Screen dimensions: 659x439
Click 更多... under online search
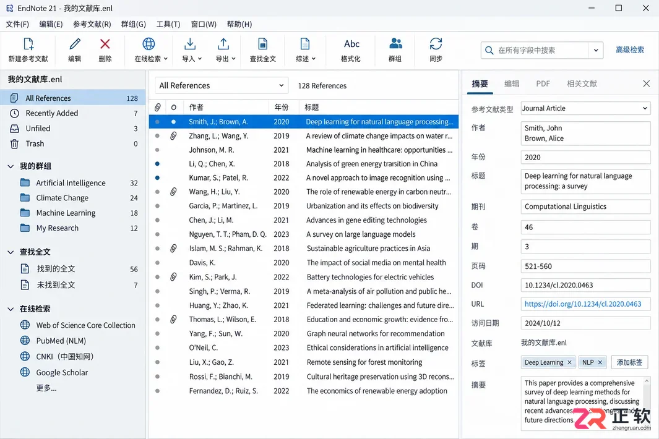pyautogui.click(x=46, y=388)
